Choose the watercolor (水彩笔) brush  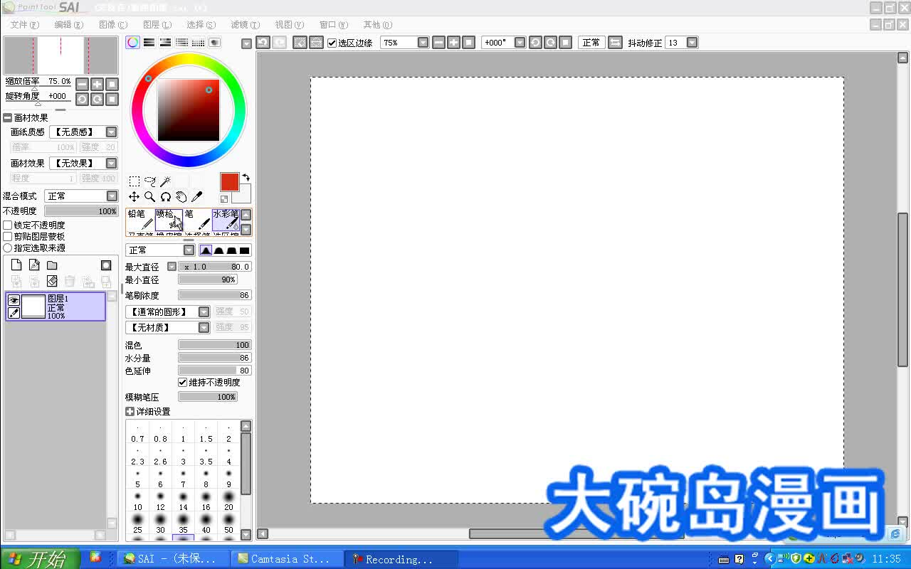[x=226, y=219]
